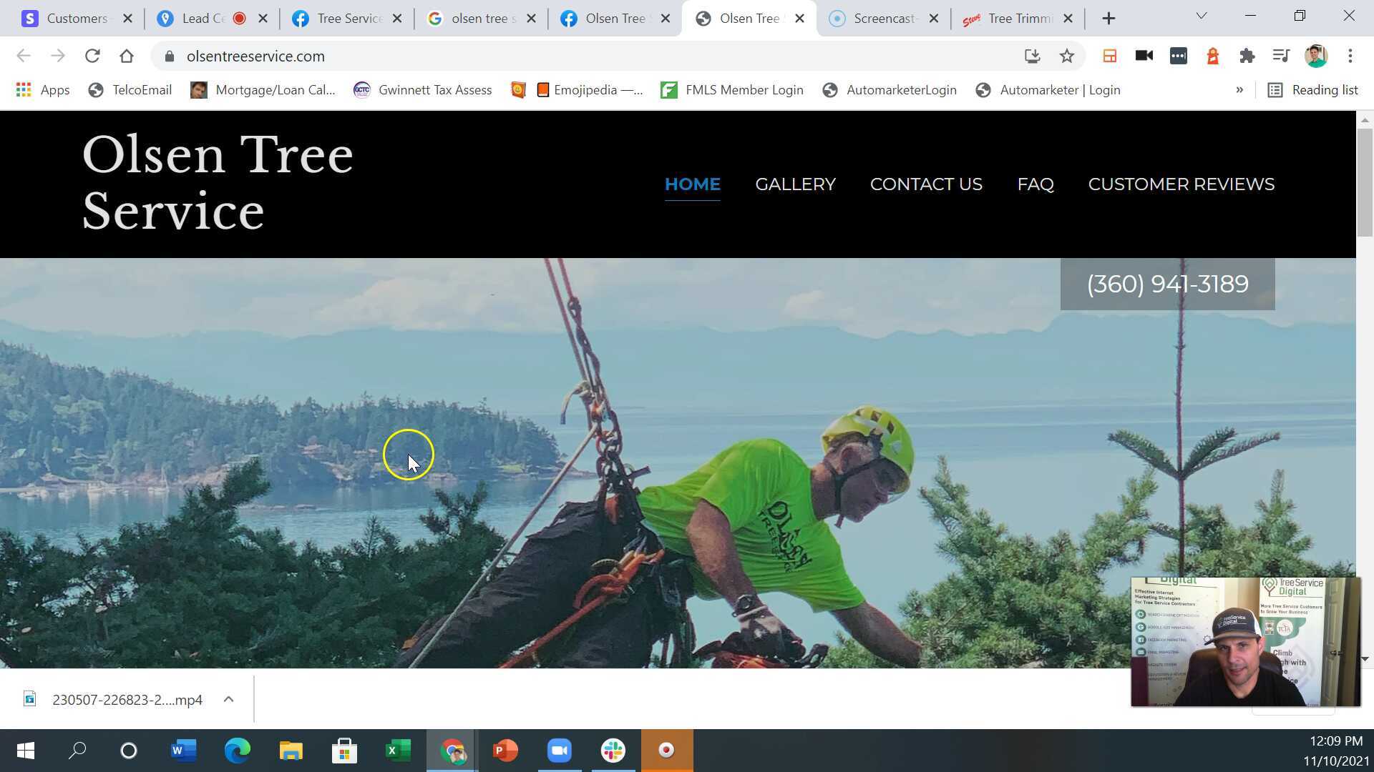Image resolution: width=1374 pixels, height=772 pixels.
Task: Switch to the Screencast tab
Action: coord(885,19)
